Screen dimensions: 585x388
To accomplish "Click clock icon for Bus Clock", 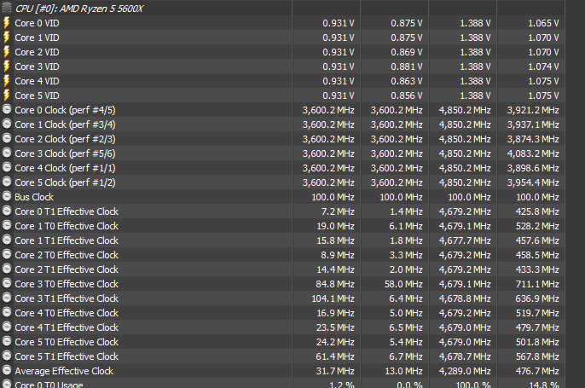I will point(7,196).
